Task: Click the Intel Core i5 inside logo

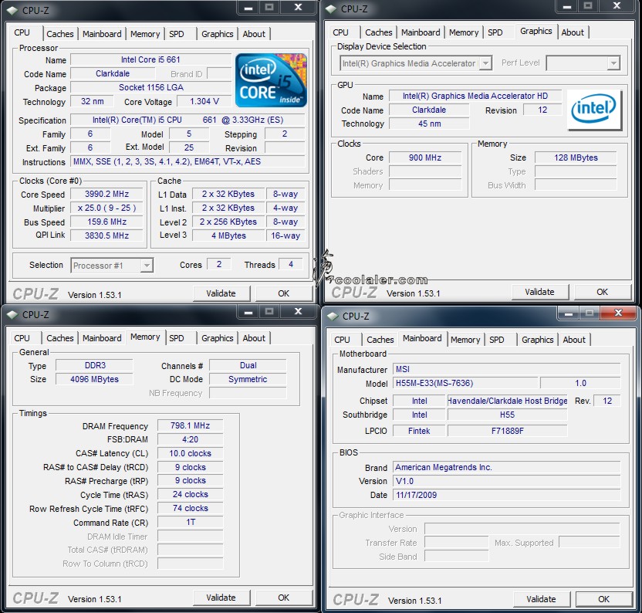Action: [x=271, y=80]
